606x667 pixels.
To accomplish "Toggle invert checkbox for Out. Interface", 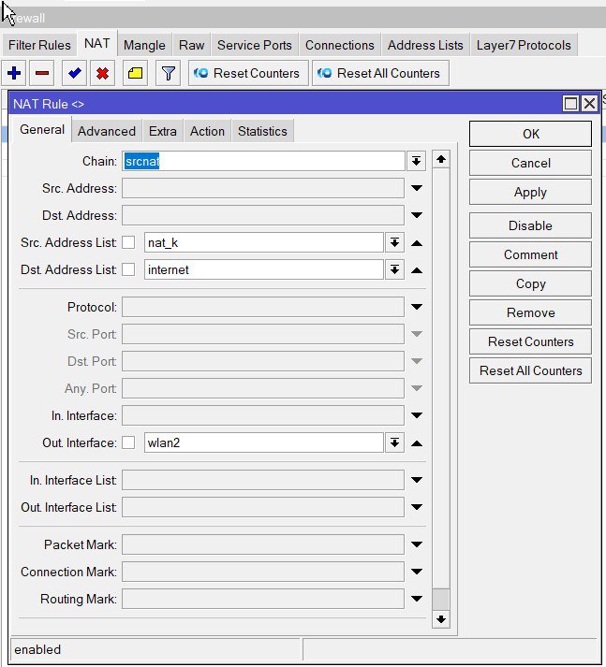I will coord(128,442).
